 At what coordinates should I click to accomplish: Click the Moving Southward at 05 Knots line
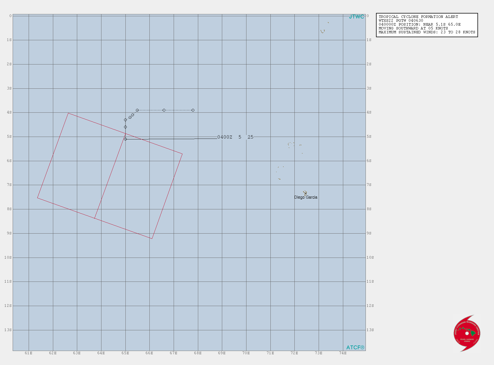tap(414, 28)
